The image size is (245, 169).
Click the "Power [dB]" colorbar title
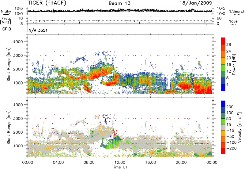[234, 64]
